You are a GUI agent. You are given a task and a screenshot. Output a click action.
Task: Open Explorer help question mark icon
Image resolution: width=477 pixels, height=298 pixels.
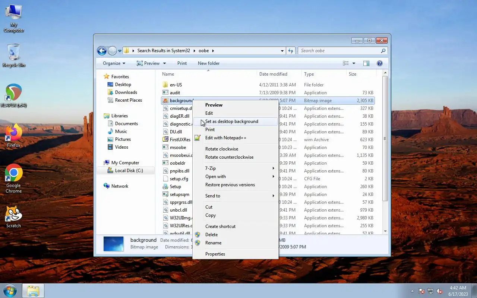[x=380, y=63]
